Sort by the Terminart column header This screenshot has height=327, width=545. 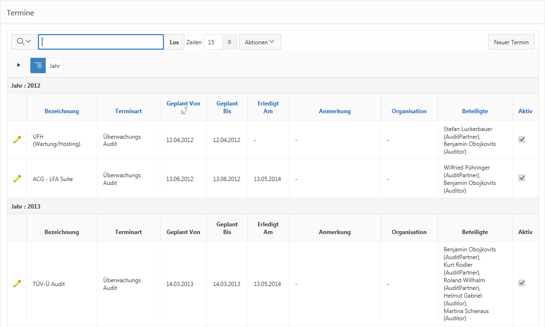pos(129,111)
